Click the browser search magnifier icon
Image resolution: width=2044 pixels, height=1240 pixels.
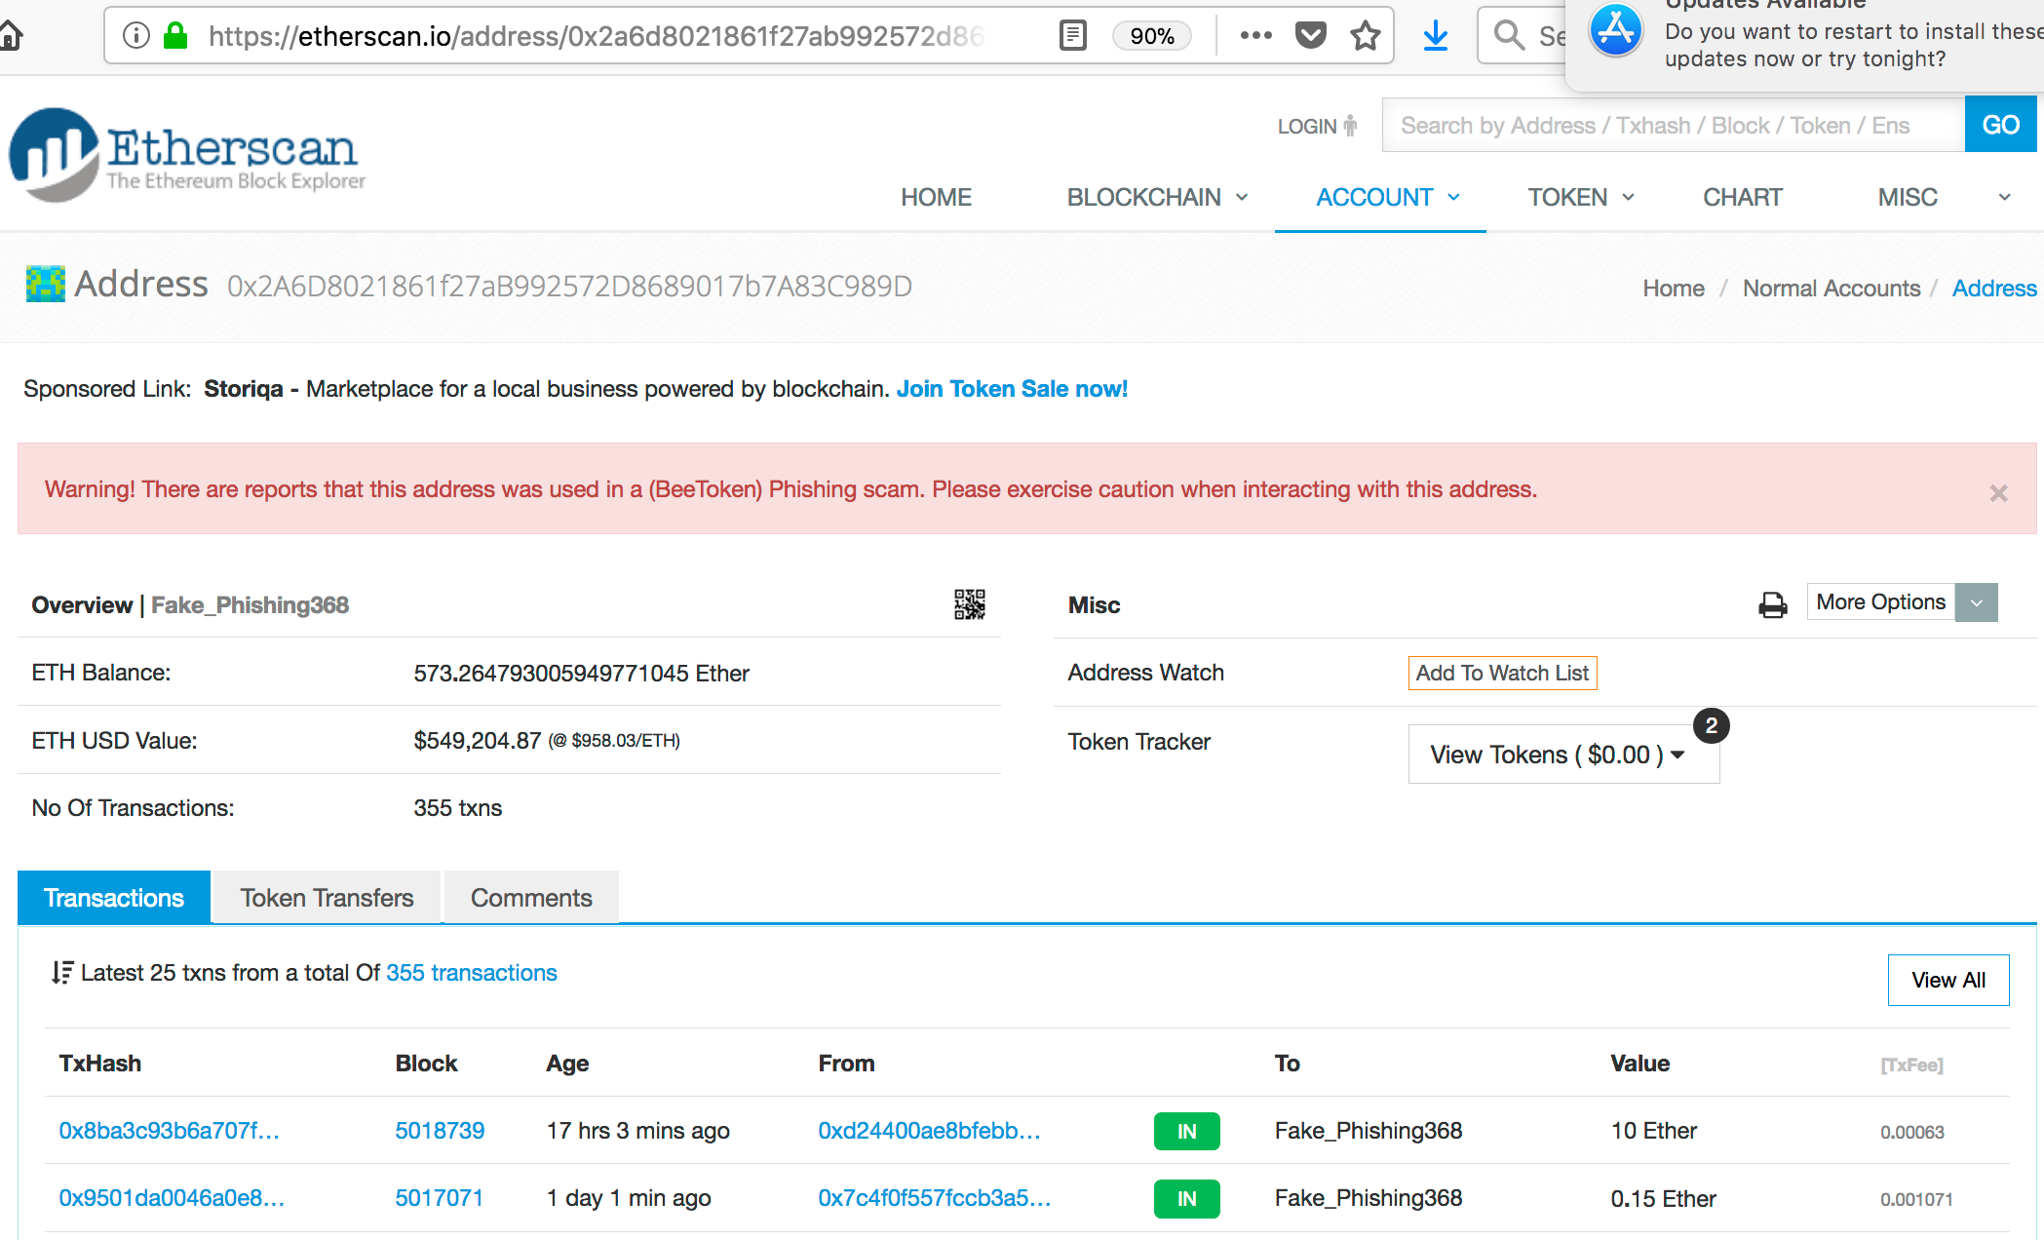click(x=1509, y=36)
